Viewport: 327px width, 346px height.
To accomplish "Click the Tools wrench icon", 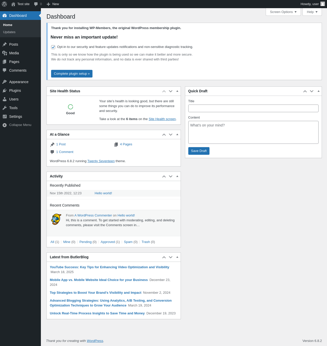I will [x=5, y=108].
